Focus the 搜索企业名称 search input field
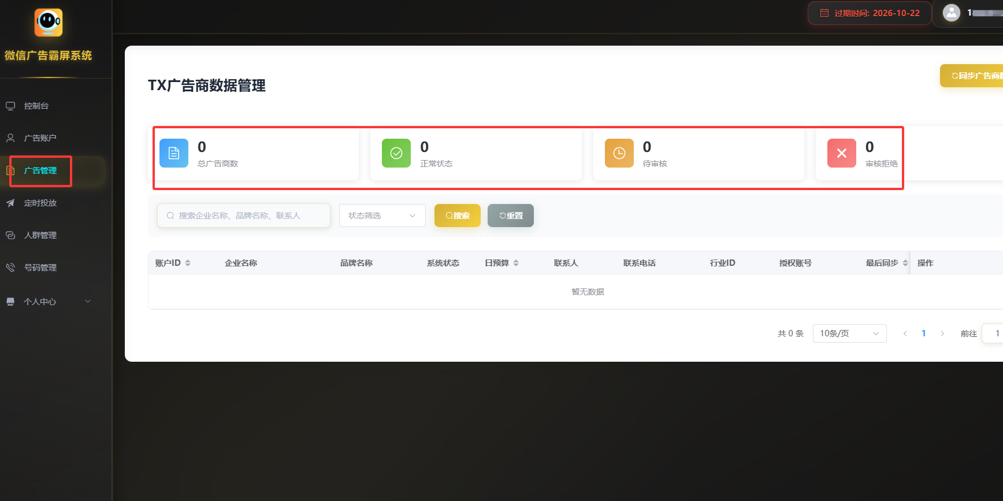 pos(248,216)
